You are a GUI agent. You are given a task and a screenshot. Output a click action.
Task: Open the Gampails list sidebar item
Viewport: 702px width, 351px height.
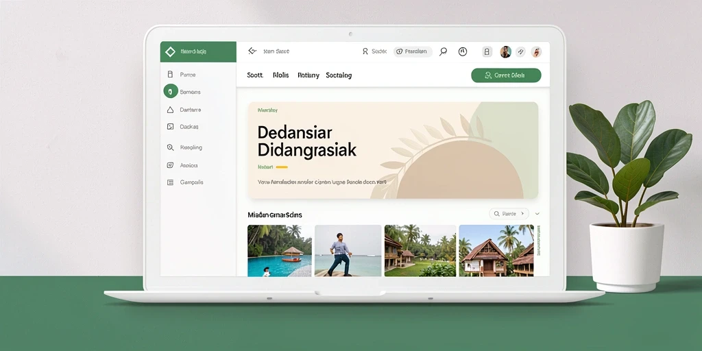tap(185, 182)
